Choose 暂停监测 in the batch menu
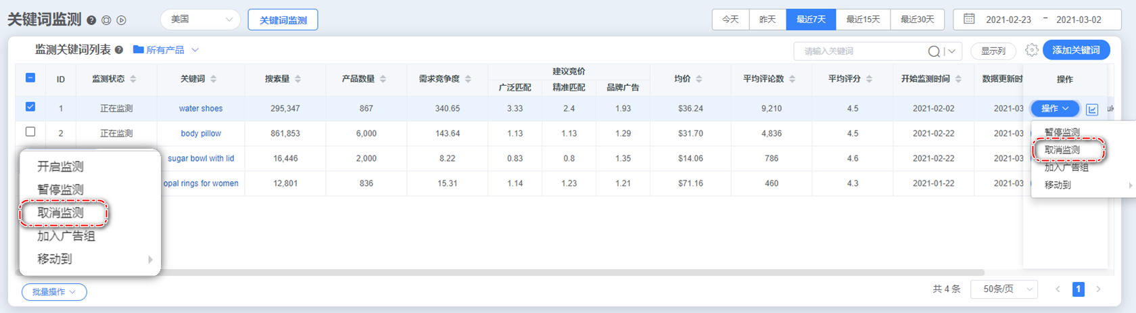 60,189
